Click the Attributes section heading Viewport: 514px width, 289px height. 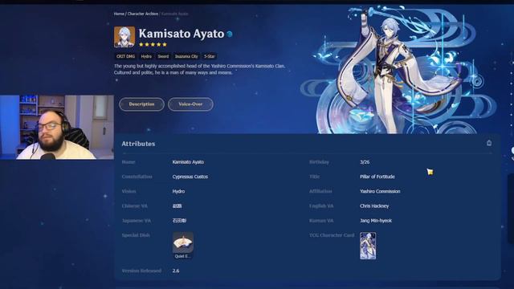138,144
